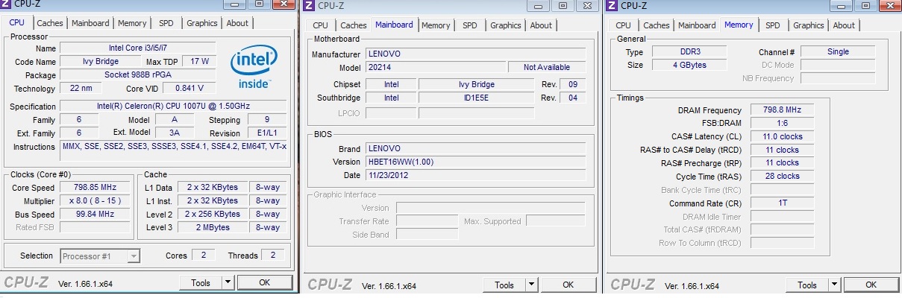Open Caches tab in the Mainboard window
The image size is (902, 298).
coord(353,25)
